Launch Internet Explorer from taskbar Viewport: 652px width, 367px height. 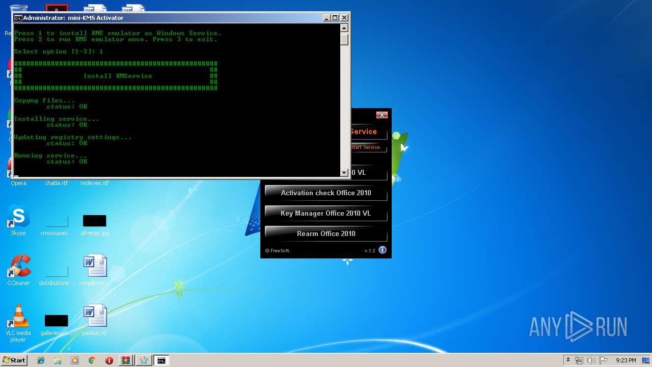[41, 360]
